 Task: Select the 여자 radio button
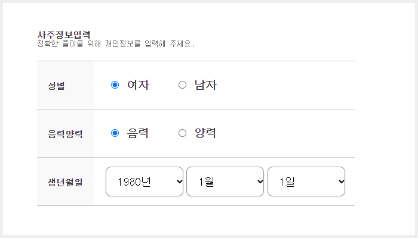[115, 85]
